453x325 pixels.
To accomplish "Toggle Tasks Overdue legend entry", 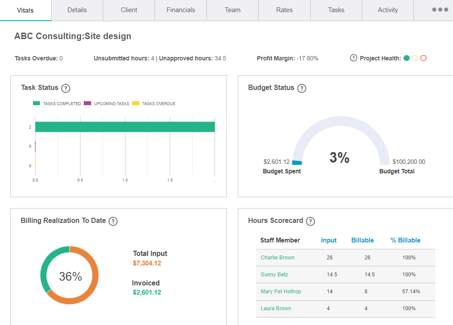I will 154,104.
